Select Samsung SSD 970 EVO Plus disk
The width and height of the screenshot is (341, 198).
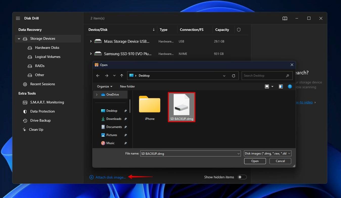pos(128,54)
